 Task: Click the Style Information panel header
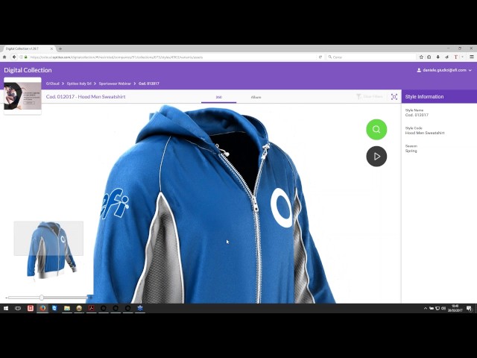(439, 96)
